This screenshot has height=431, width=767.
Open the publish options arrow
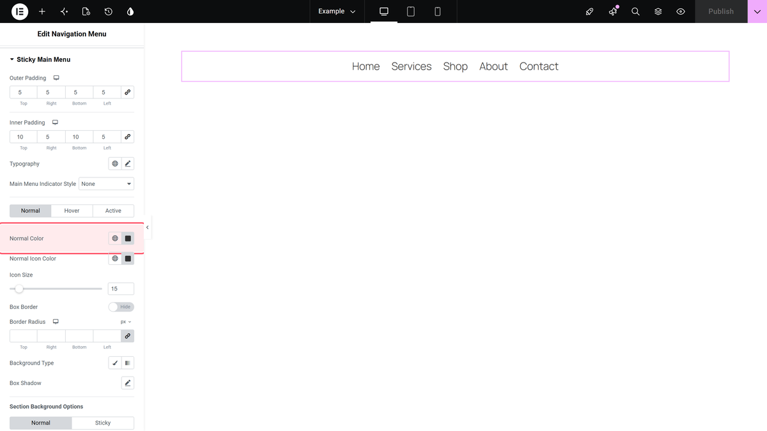click(757, 11)
